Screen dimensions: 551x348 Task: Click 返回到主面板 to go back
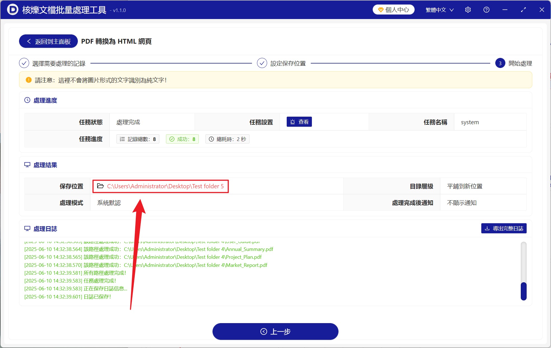[48, 41]
